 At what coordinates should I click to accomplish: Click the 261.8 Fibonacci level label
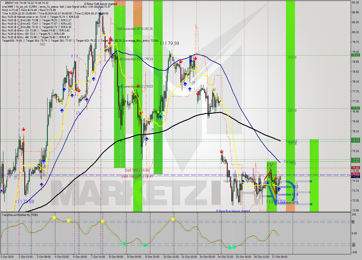pos(292,110)
